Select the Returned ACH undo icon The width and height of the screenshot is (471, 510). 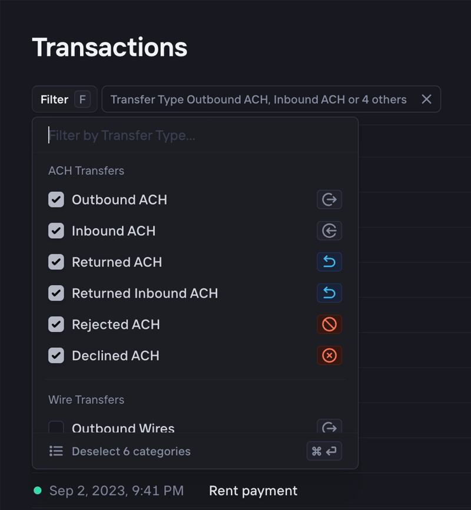tap(329, 262)
